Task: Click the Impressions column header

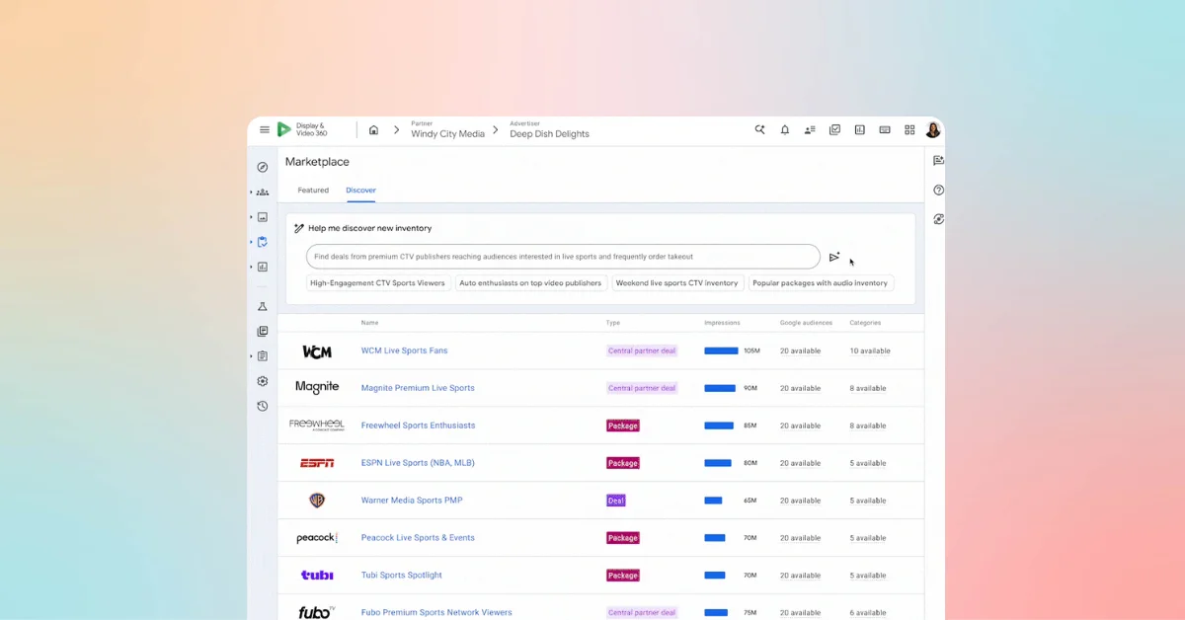Action: click(722, 323)
